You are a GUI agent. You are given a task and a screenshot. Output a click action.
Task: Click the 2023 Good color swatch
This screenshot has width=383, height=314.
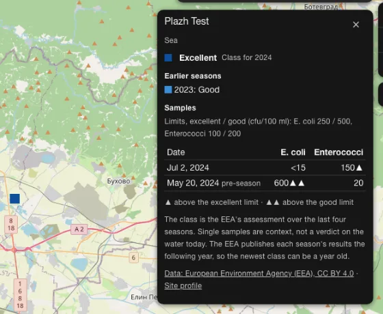(x=168, y=89)
